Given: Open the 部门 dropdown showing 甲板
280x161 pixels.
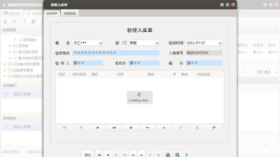Looking at the screenshot, I should [157, 43].
